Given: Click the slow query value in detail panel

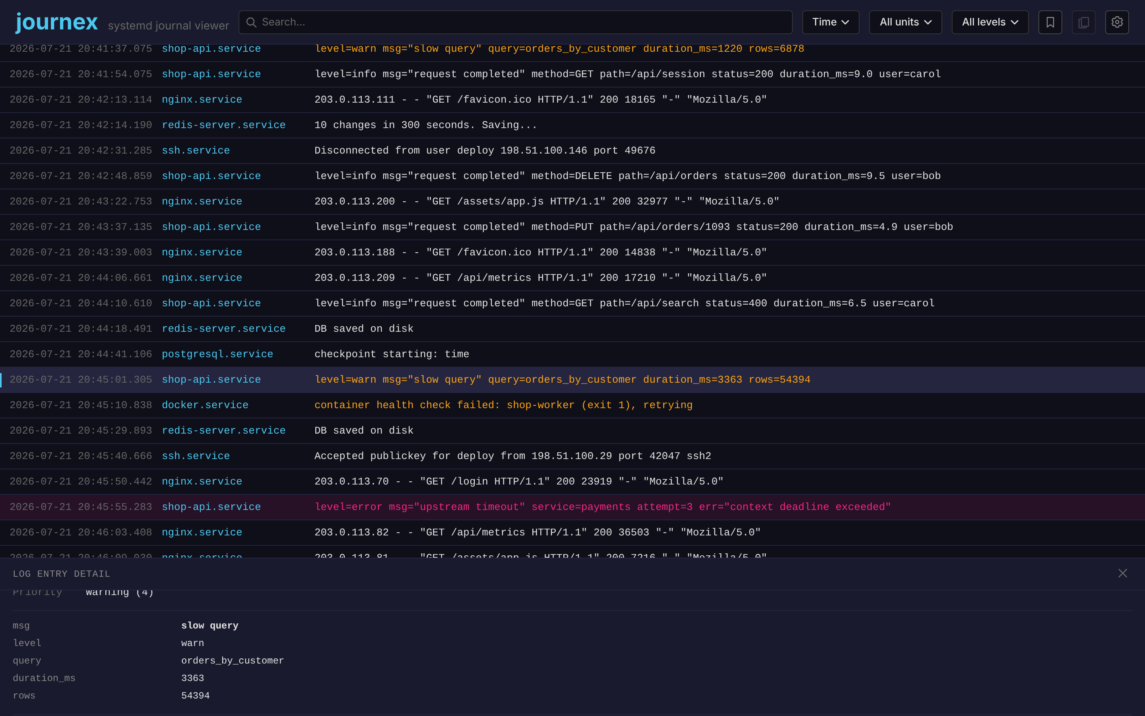Looking at the screenshot, I should (210, 626).
